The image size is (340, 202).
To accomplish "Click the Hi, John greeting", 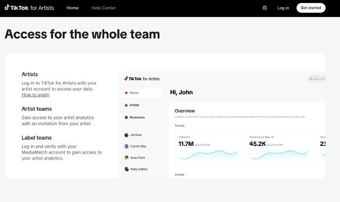I will tap(181, 92).
